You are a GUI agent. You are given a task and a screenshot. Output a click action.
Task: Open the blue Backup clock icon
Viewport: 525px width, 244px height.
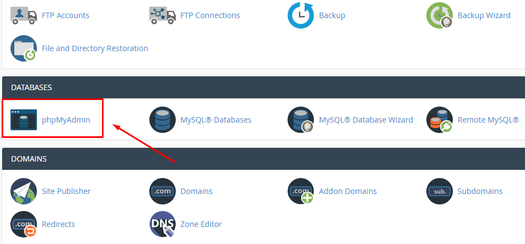(301, 15)
